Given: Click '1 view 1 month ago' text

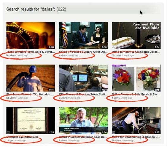Looking at the screenshot, I should pos(16,140).
